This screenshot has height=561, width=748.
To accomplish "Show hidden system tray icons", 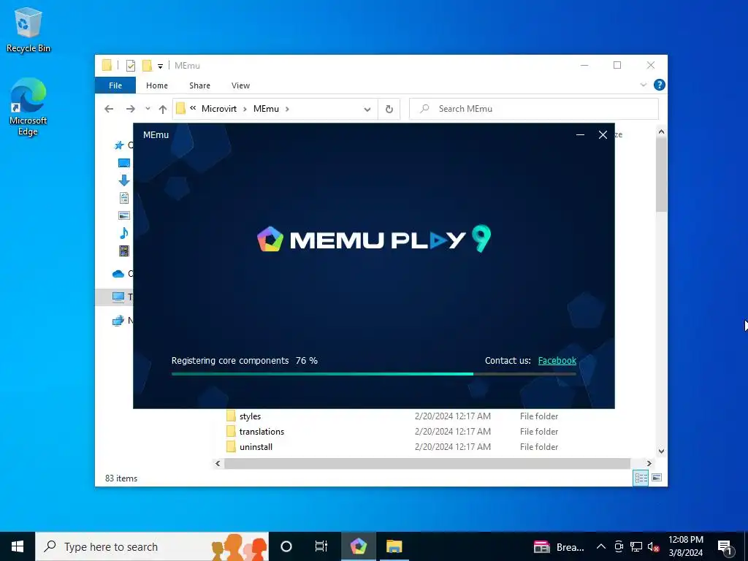I will click(601, 546).
